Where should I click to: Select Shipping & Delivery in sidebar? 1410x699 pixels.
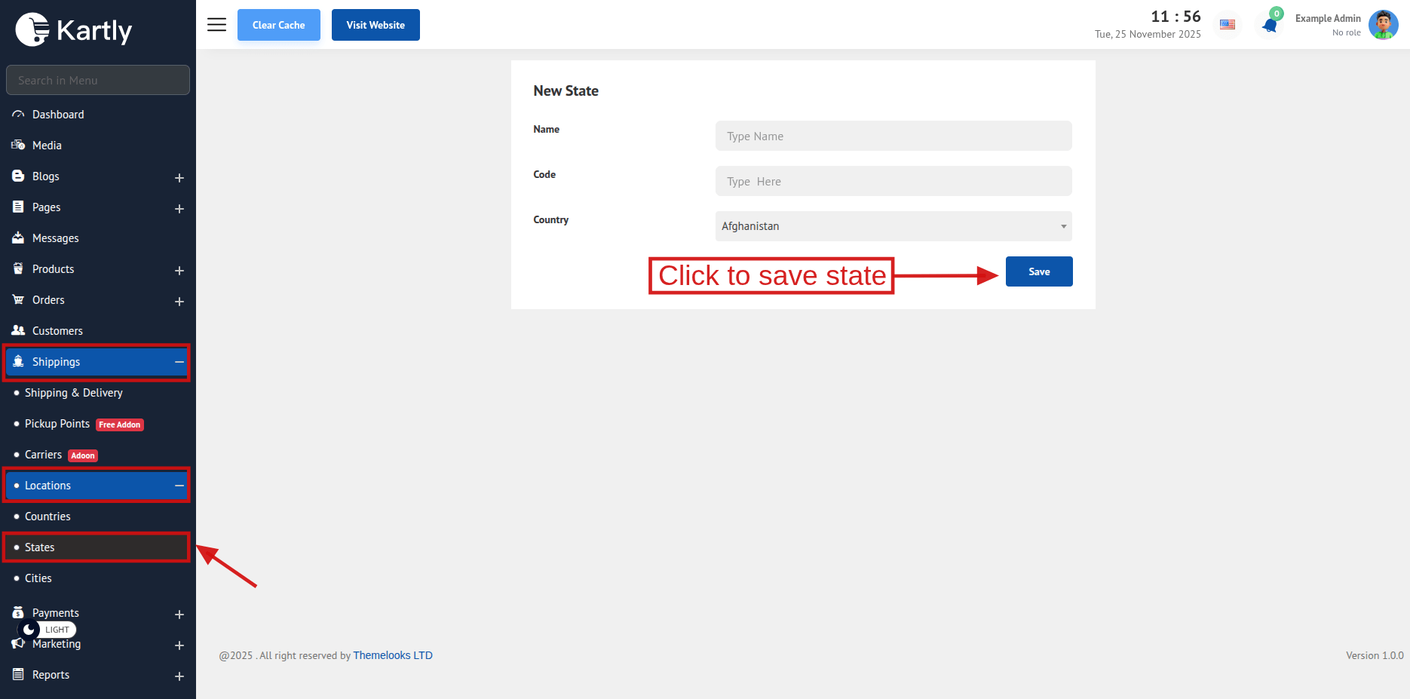tap(73, 393)
